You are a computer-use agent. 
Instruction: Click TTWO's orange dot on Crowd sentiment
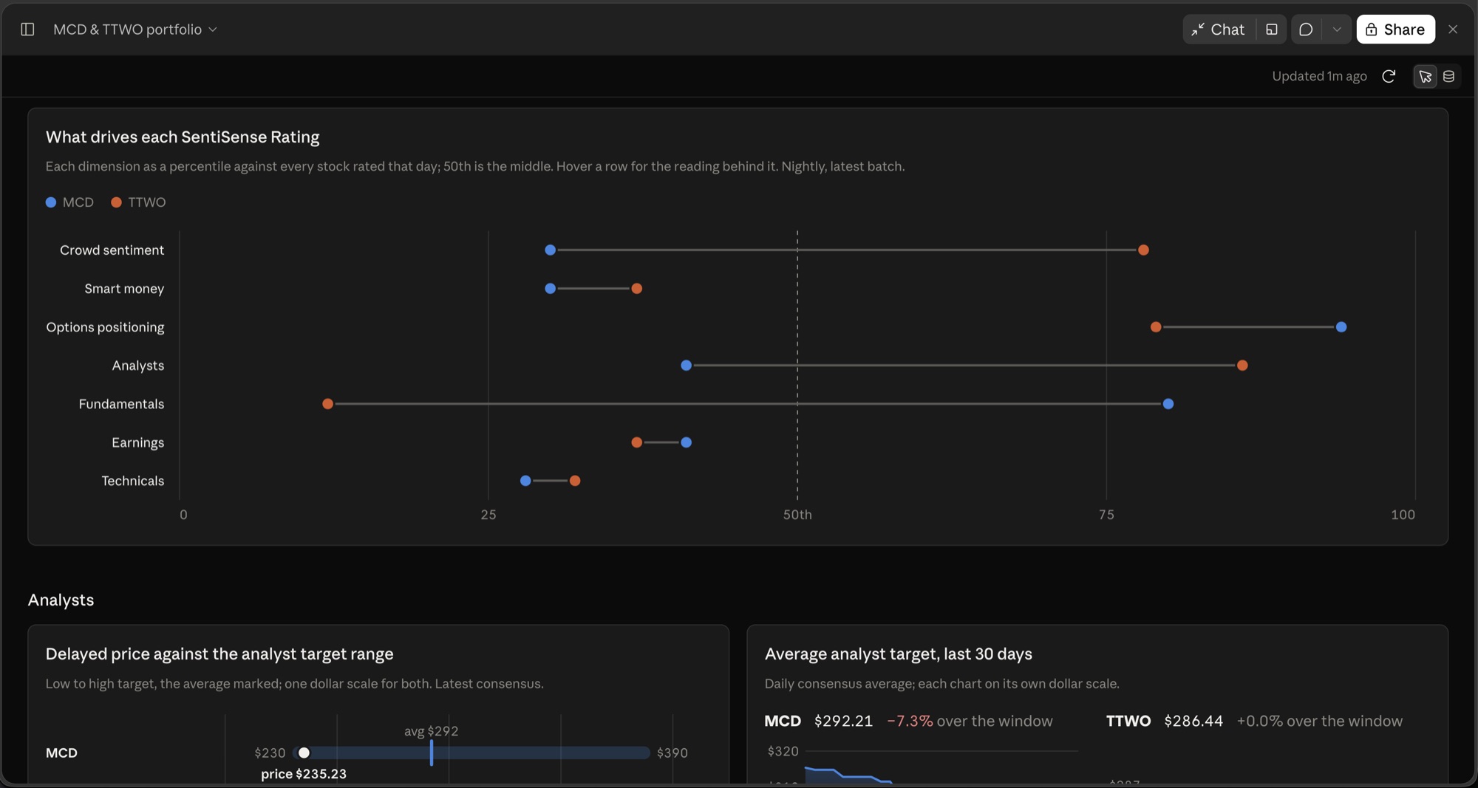tap(1143, 250)
